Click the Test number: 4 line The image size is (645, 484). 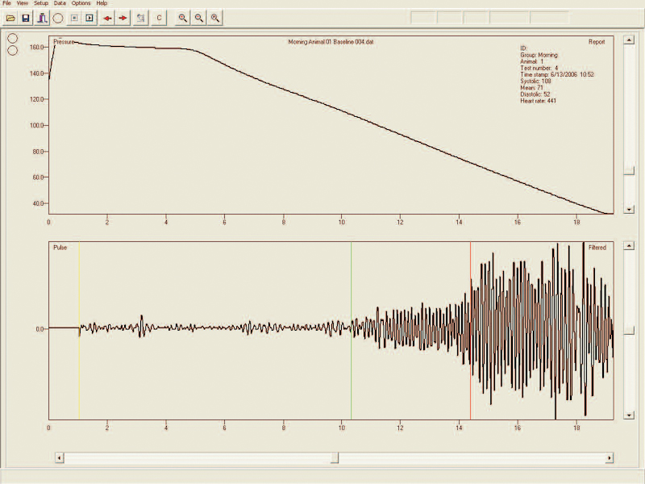539,68
